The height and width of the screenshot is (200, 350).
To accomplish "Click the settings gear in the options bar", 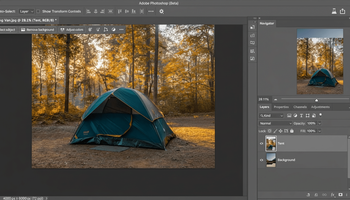I will point(161,11).
